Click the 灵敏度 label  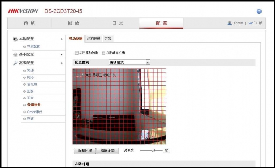coord(129,150)
